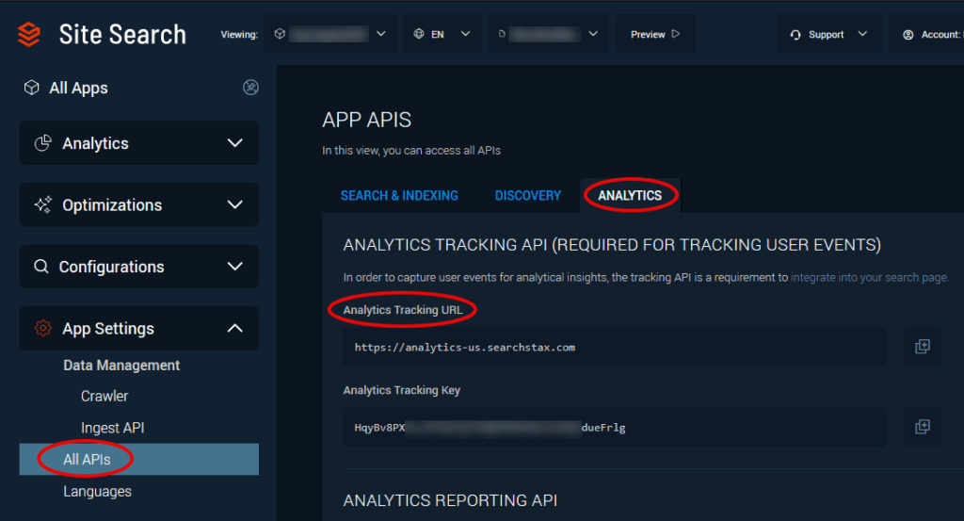The image size is (964, 521).
Task: Follow the integrate into your search page link
Action: coord(869,278)
